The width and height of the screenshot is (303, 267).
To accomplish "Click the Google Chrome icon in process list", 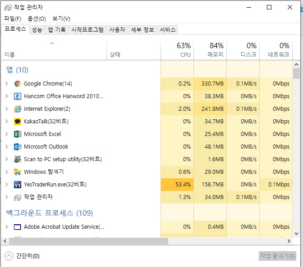I will coord(18,83).
